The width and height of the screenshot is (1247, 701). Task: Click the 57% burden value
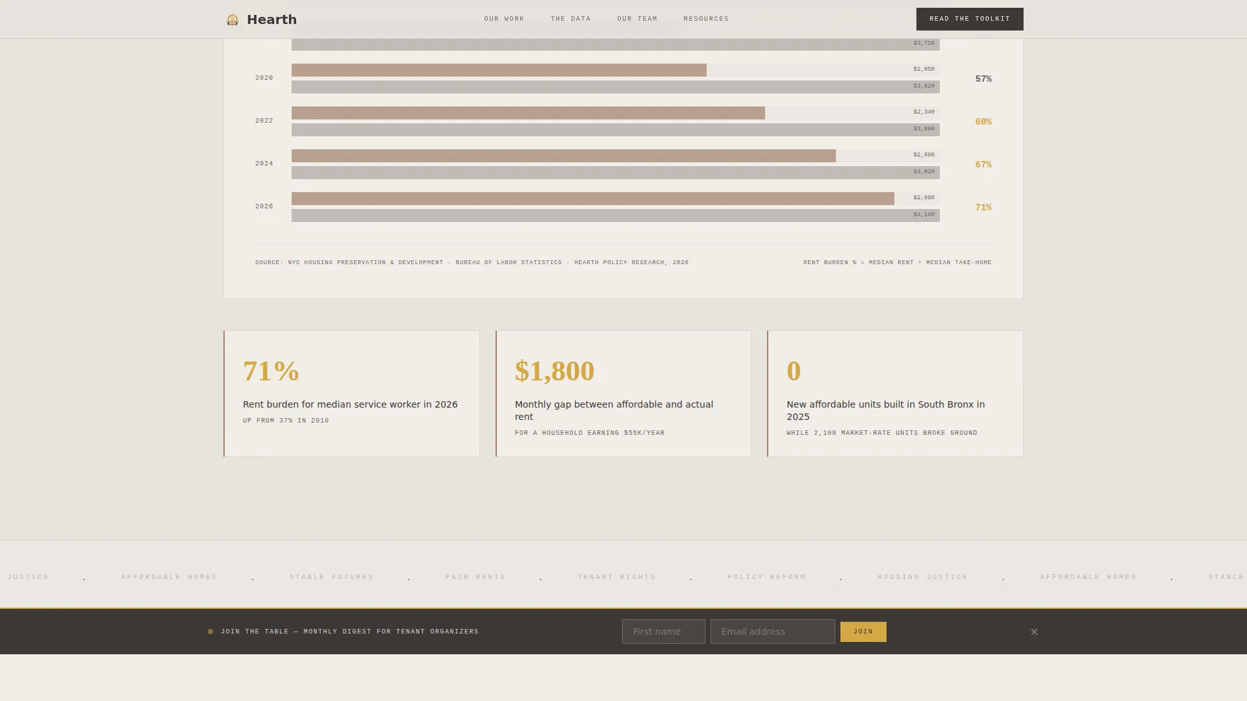[x=983, y=79]
